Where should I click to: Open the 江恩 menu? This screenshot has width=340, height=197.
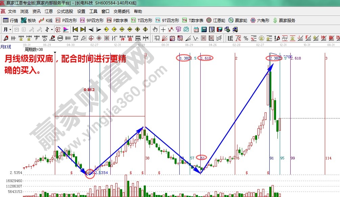(x=48, y=11)
